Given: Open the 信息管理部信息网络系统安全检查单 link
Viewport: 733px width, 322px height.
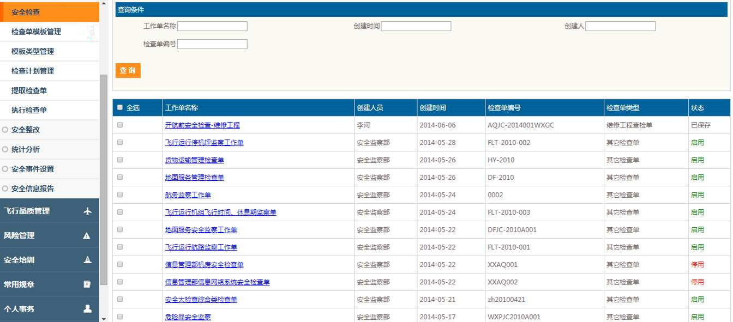Looking at the screenshot, I should [x=218, y=282].
